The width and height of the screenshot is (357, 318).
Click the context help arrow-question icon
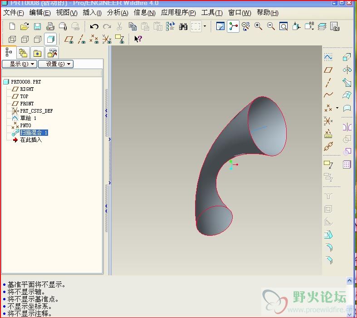[x=138, y=39]
